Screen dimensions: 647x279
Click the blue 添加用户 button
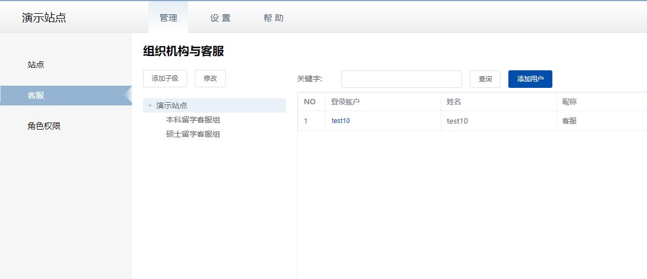(x=530, y=79)
